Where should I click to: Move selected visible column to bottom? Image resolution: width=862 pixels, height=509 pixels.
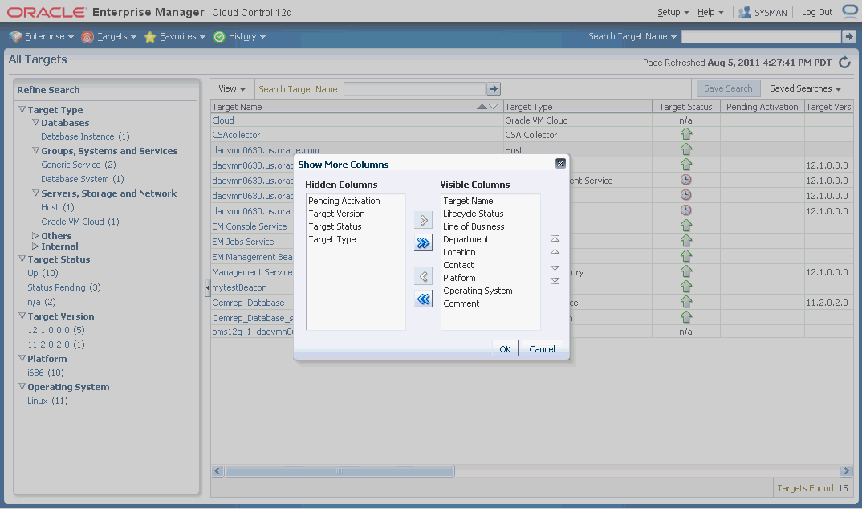click(x=555, y=281)
